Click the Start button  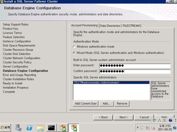pos(5,128)
